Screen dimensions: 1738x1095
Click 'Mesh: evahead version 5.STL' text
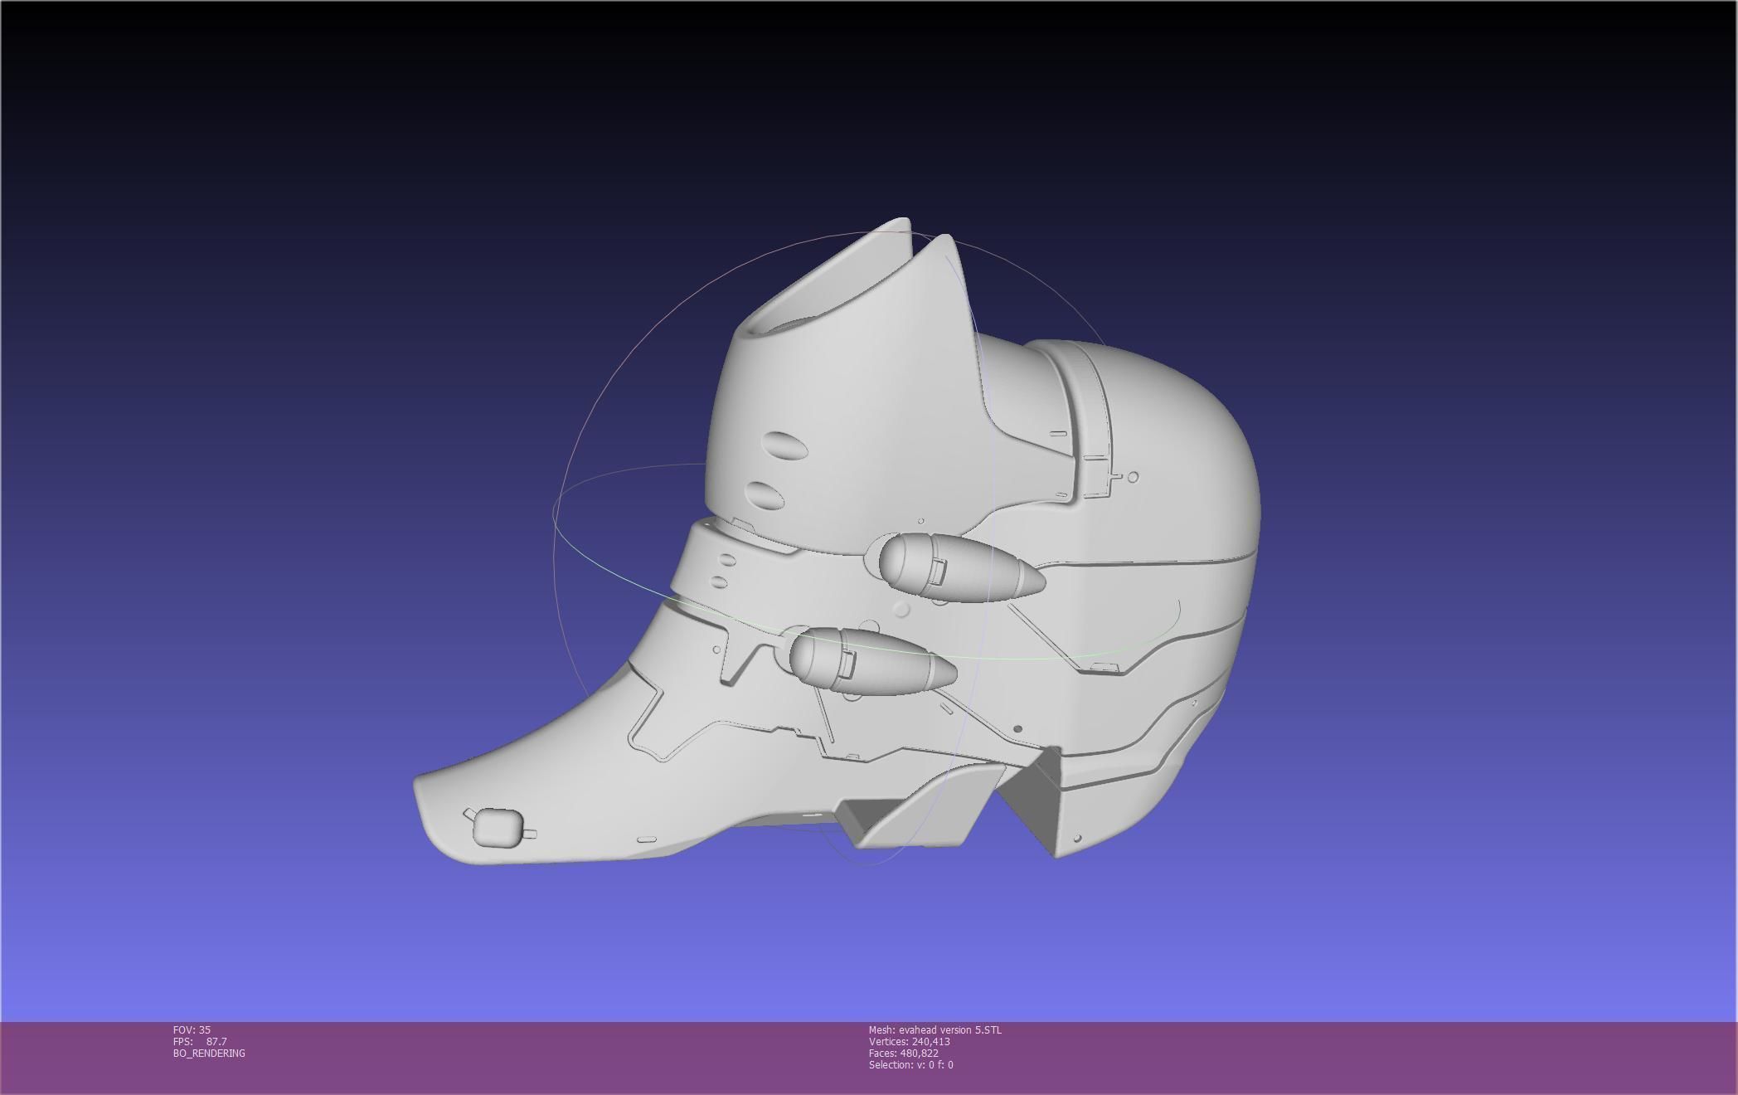point(935,1029)
